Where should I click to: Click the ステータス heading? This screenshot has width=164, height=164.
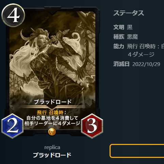129,13
